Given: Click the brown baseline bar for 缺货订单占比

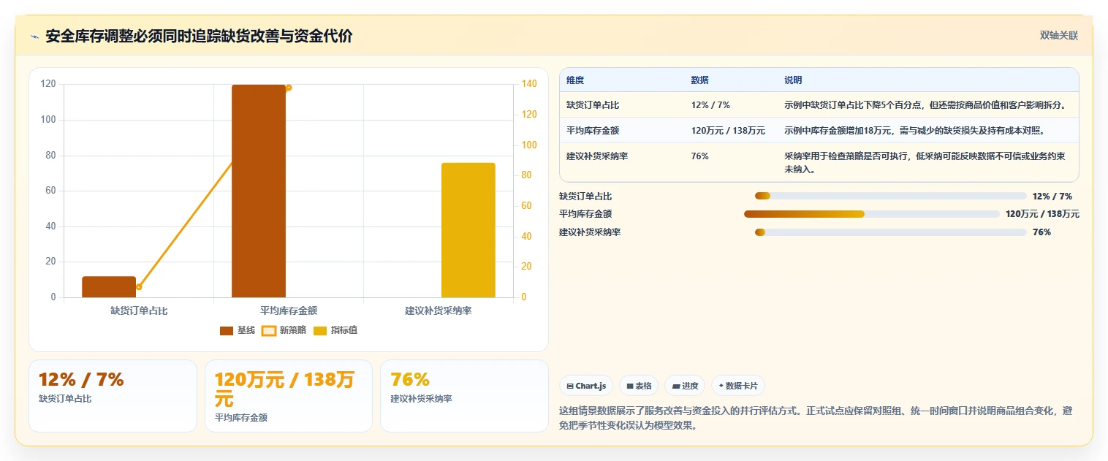Looking at the screenshot, I should click(x=109, y=287).
